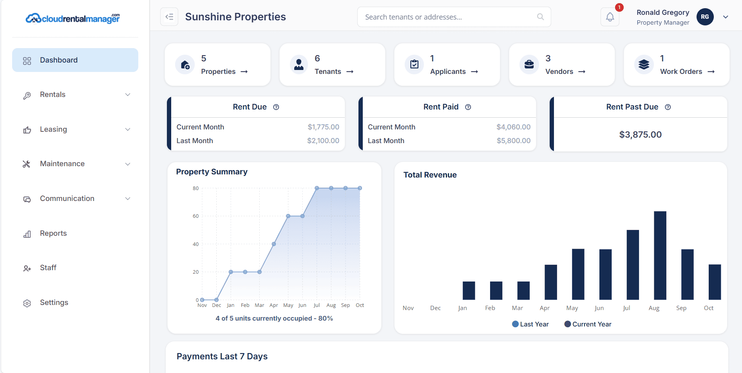Screen dimensions: 742x373
Task: Open the Tenants list link
Action: 334,72
